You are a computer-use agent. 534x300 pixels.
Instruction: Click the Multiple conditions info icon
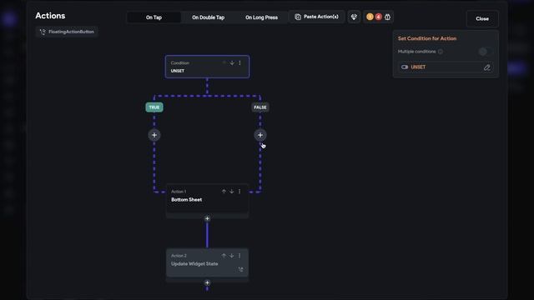pyautogui.click(x=441, y=52)
